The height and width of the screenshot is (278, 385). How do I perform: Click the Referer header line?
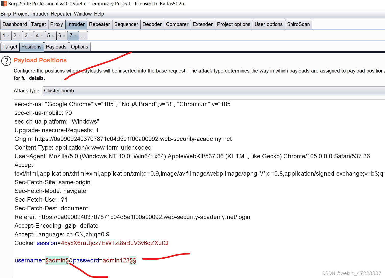[132, 217]
